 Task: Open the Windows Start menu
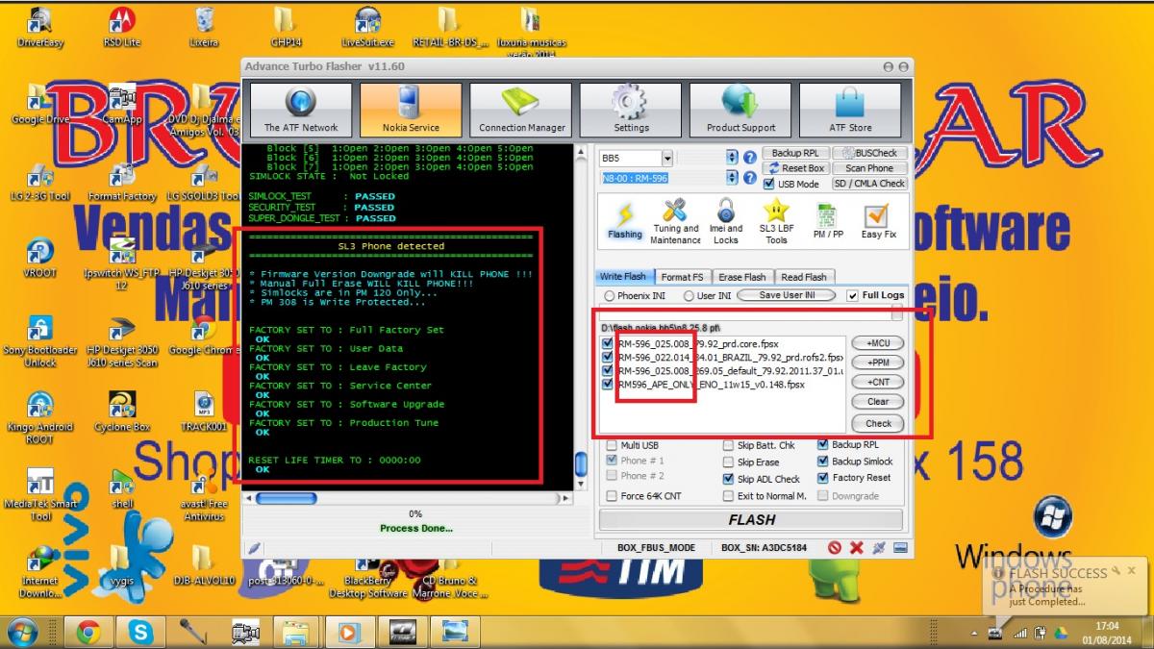(x=22, y=632)
